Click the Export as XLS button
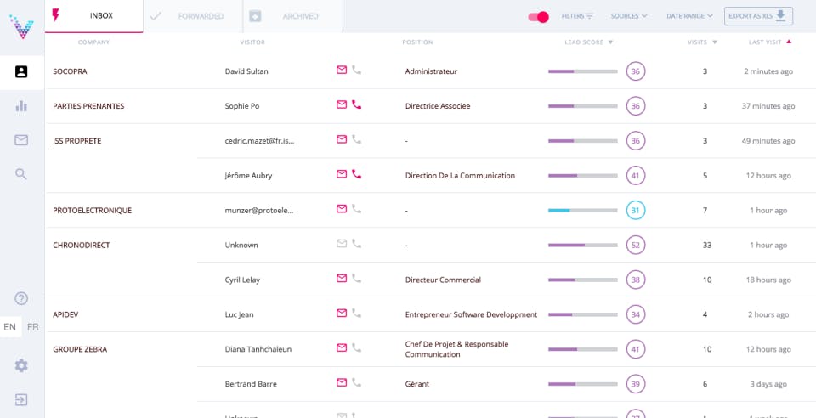 pos(758,16)
